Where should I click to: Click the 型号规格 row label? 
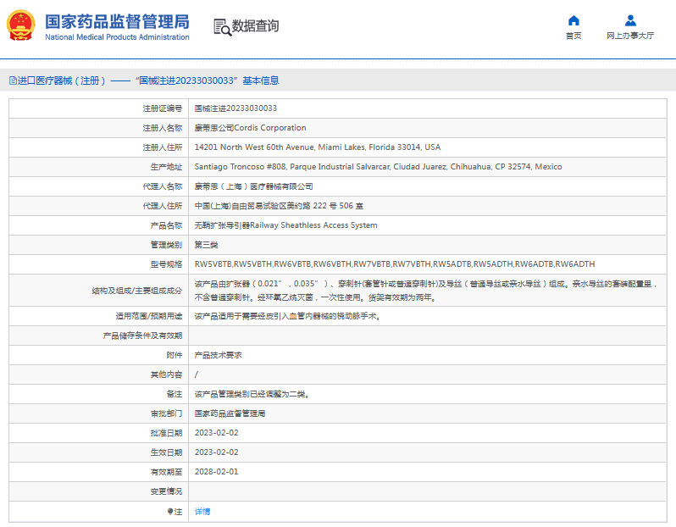coord(166,264)
